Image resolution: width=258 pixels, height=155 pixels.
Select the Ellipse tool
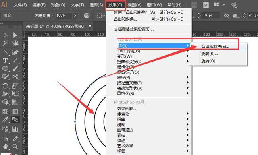[x=5, y=68]
